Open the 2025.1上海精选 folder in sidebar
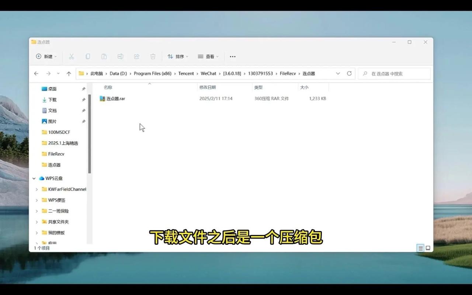 pos(60,143)
